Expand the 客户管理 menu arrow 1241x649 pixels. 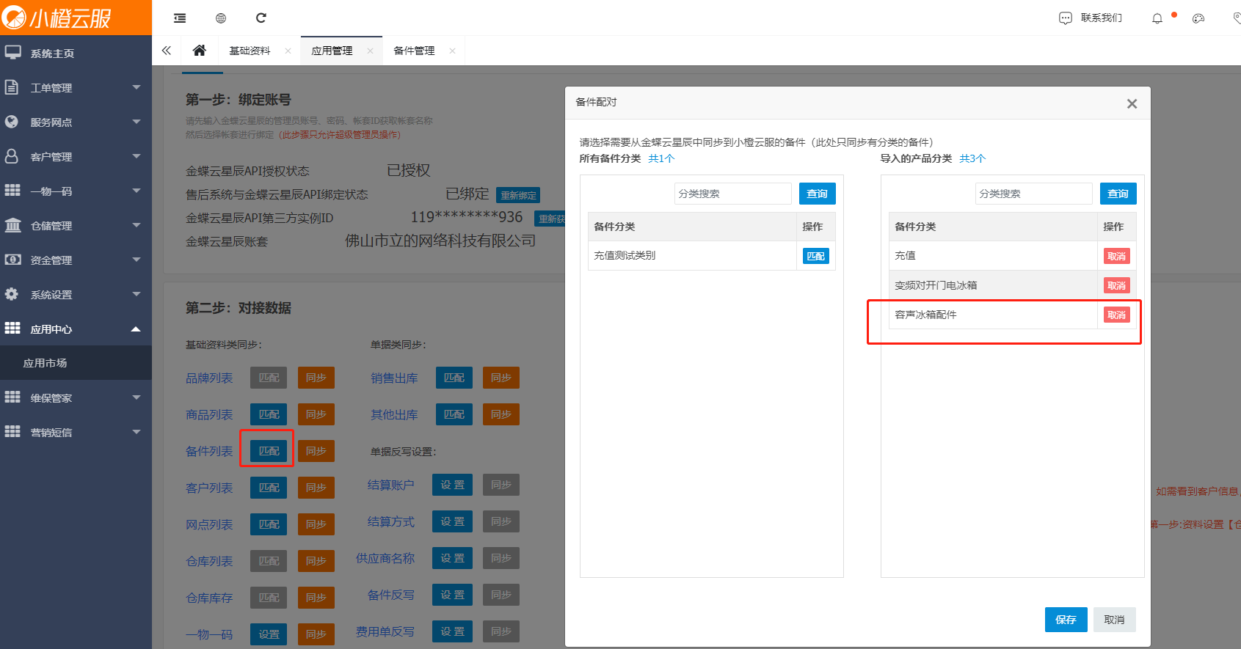tap(136, 156)
